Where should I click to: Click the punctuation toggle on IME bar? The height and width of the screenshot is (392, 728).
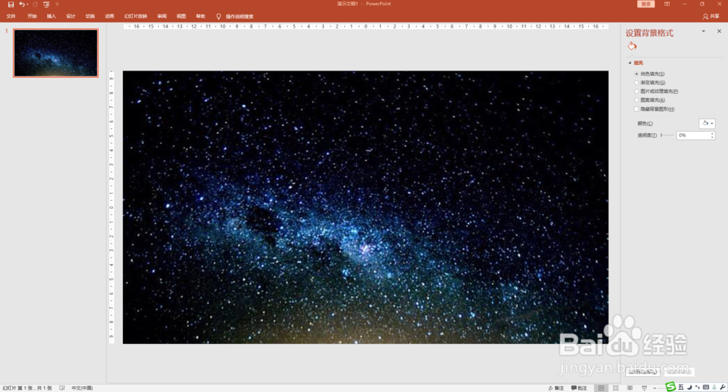697,387
